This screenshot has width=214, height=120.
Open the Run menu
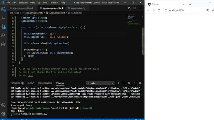point(45,3)
